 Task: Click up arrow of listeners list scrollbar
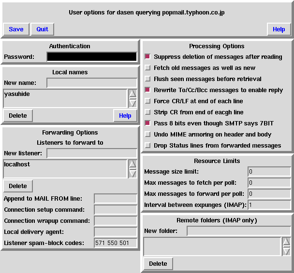point(132,164)
